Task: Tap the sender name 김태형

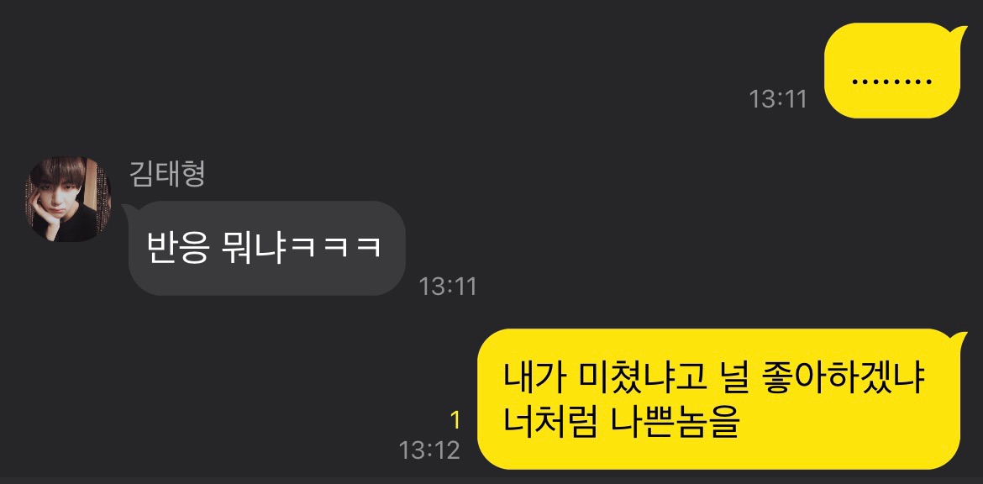Action: point(167,174)
